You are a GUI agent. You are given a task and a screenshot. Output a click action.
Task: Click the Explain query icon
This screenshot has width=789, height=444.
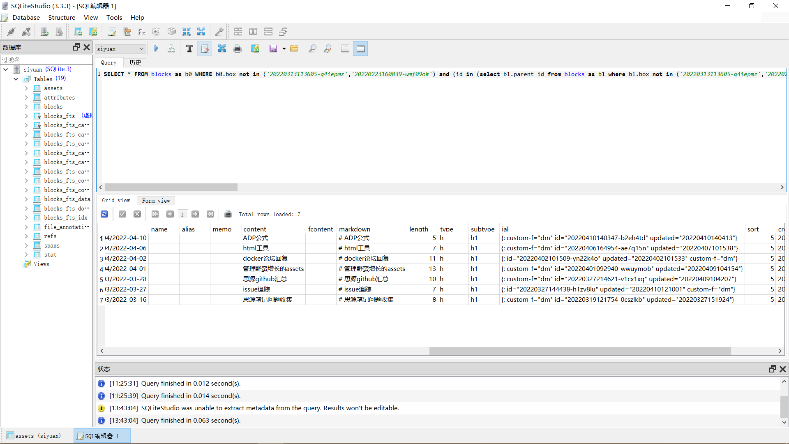click(171, 49)
